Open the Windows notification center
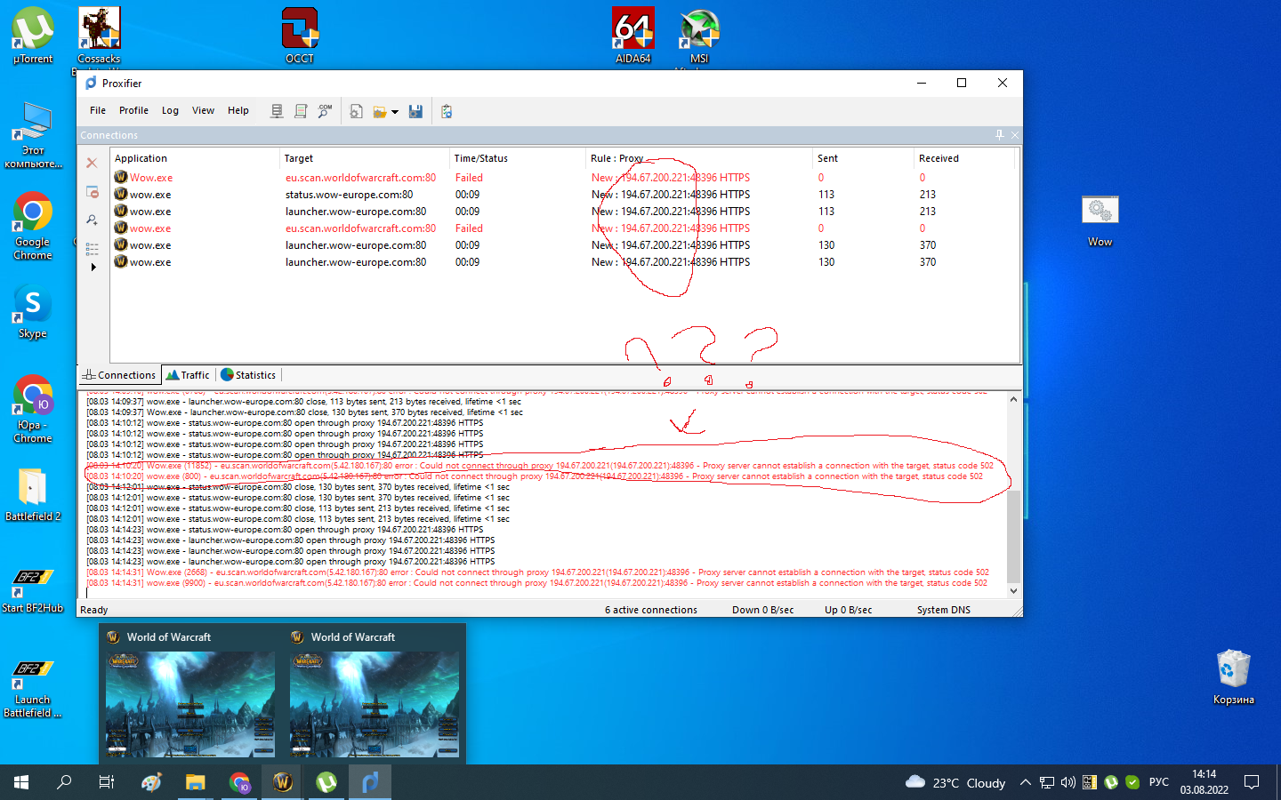Image resolution: width=1281 pixels, height=800 pixels. coord(1252,782)
